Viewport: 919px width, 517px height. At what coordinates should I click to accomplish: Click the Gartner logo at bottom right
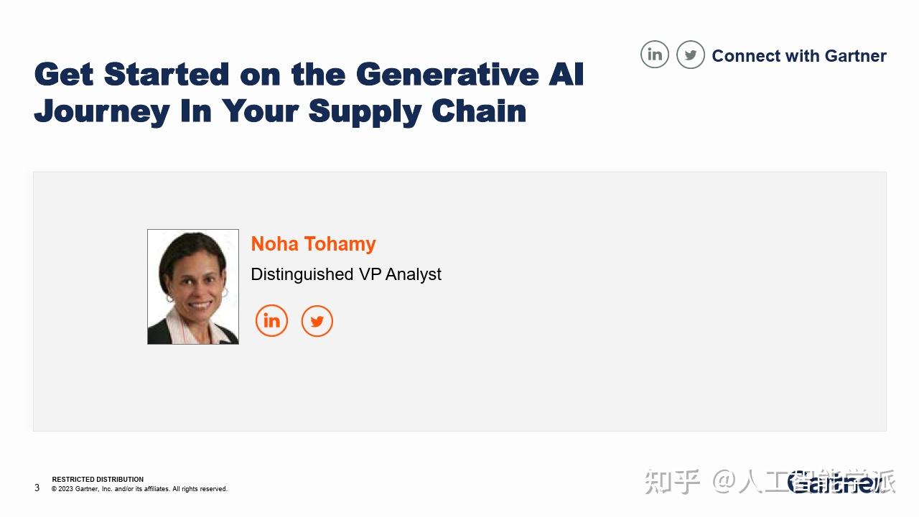click(834, 483)
